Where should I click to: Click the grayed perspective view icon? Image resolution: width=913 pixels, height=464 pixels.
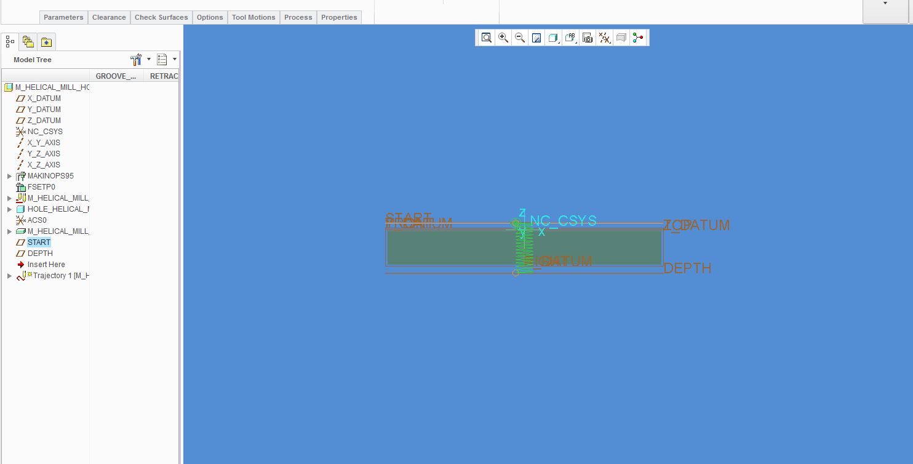point(621,38)
